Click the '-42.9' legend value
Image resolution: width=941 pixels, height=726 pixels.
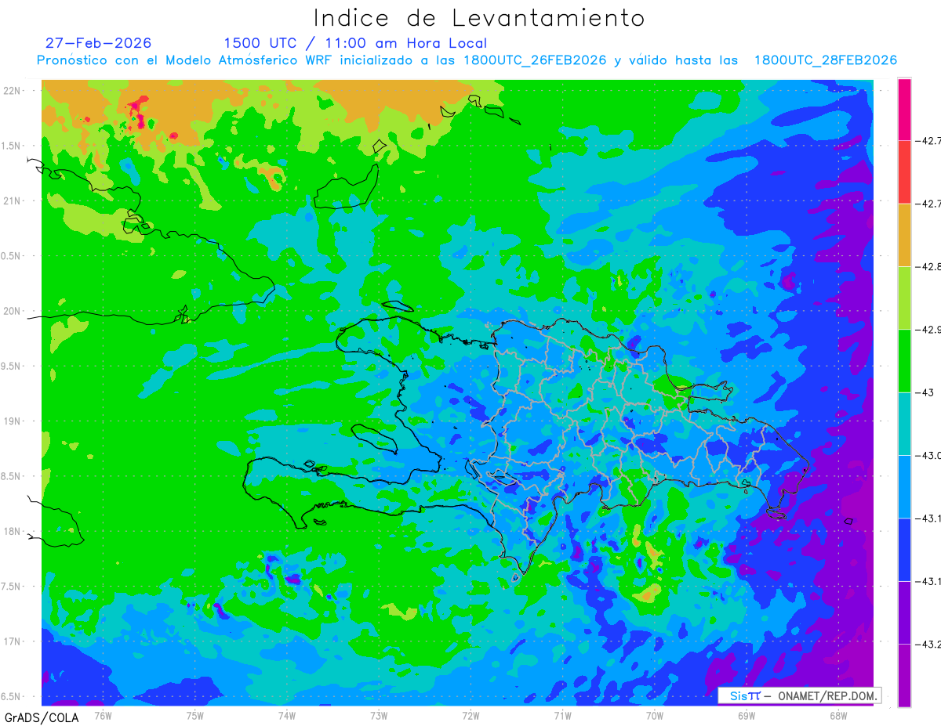929,329
